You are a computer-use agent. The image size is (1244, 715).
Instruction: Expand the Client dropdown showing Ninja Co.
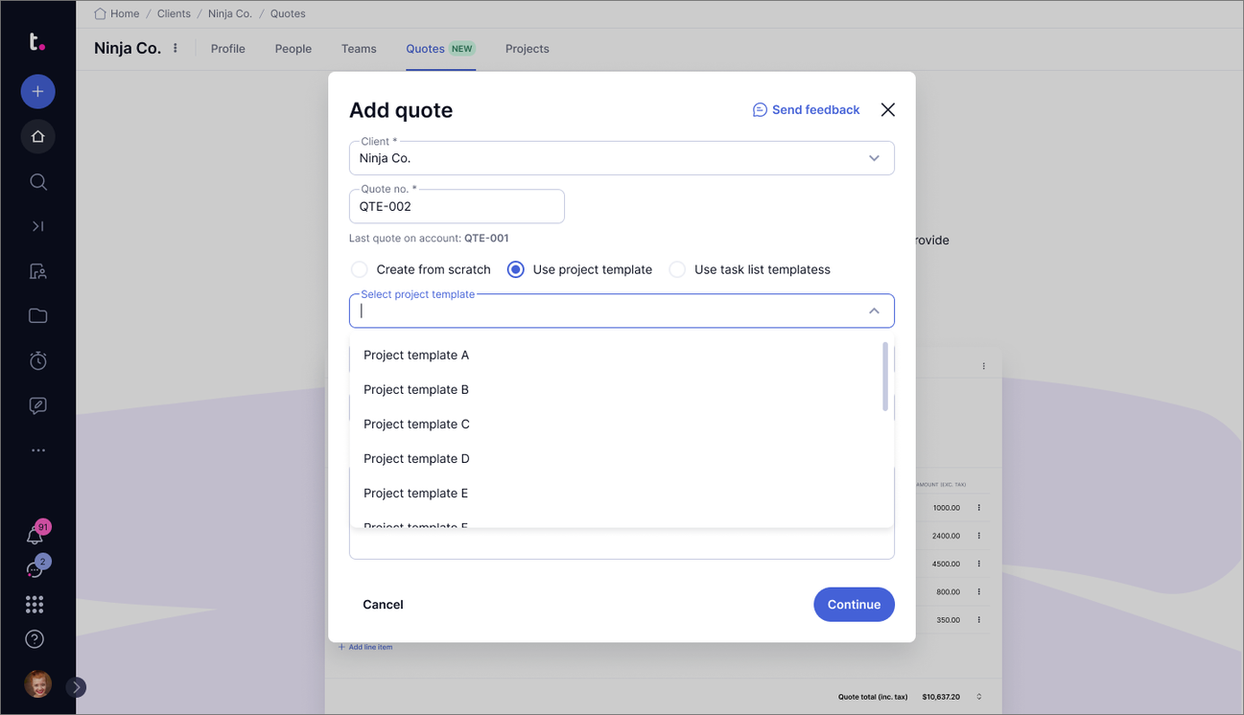point(874,158)
